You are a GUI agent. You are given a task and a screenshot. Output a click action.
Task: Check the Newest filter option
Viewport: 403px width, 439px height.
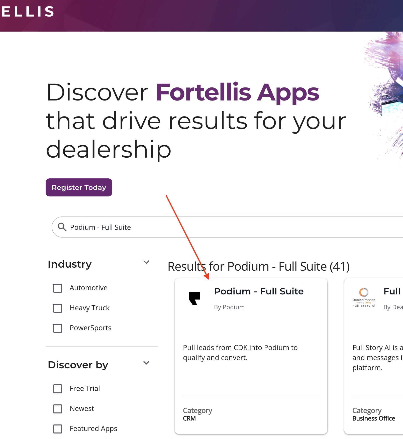(58, 409)
